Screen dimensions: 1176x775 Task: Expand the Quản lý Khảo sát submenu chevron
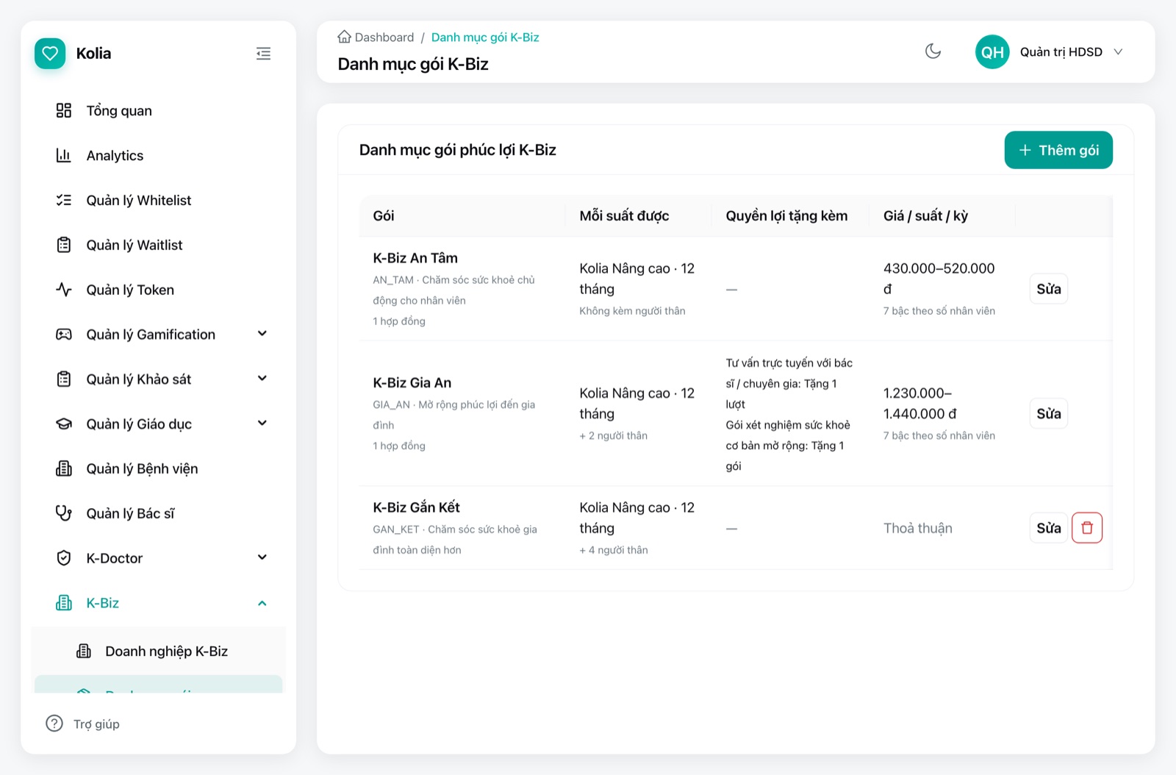[262, 379]
